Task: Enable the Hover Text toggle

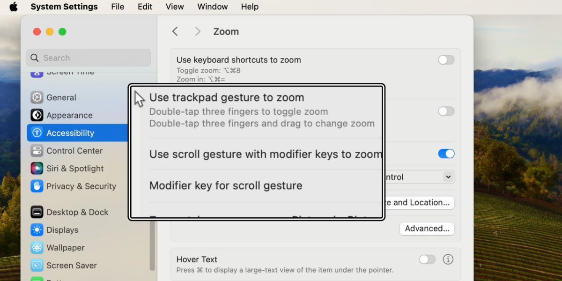Action: (x=427, y=259)
